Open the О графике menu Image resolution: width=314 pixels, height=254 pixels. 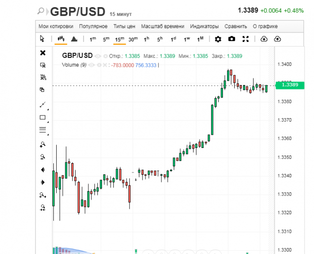coord(265,26)
